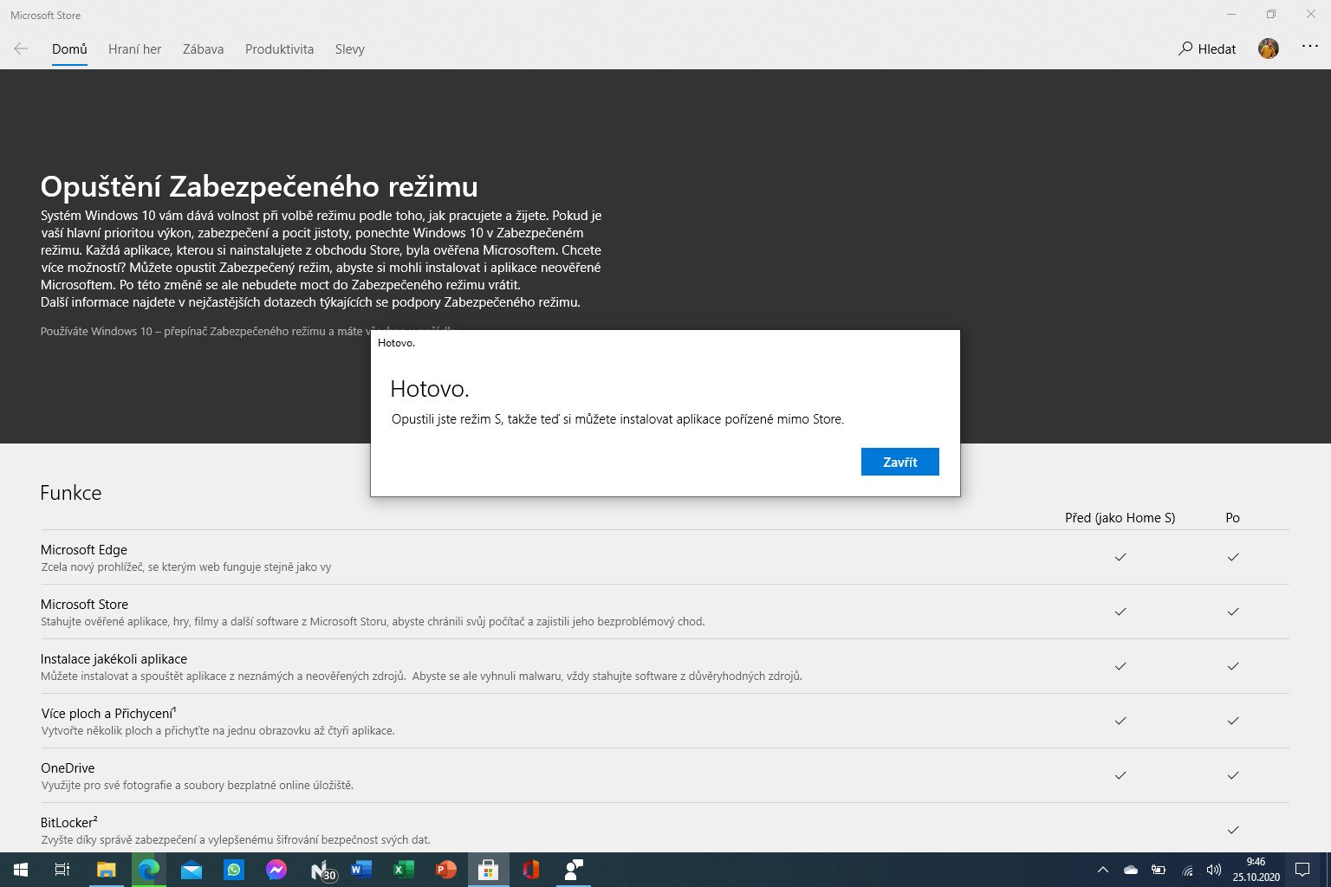Screen dimensions: 1331x887
Task: Open the three-dot more options menu
Action: (x=1310, y=48)
